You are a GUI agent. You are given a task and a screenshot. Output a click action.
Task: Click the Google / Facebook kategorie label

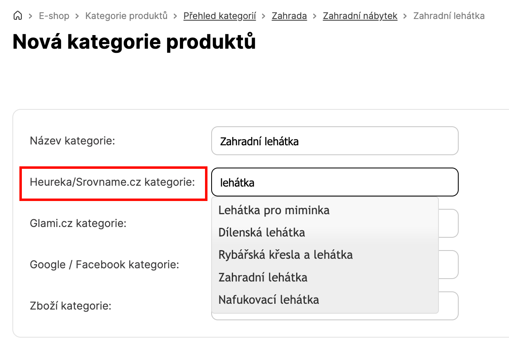click(104, 265)
